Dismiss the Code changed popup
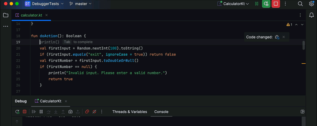The height and width of the screenshot is (126, 317). coord(283,37)
